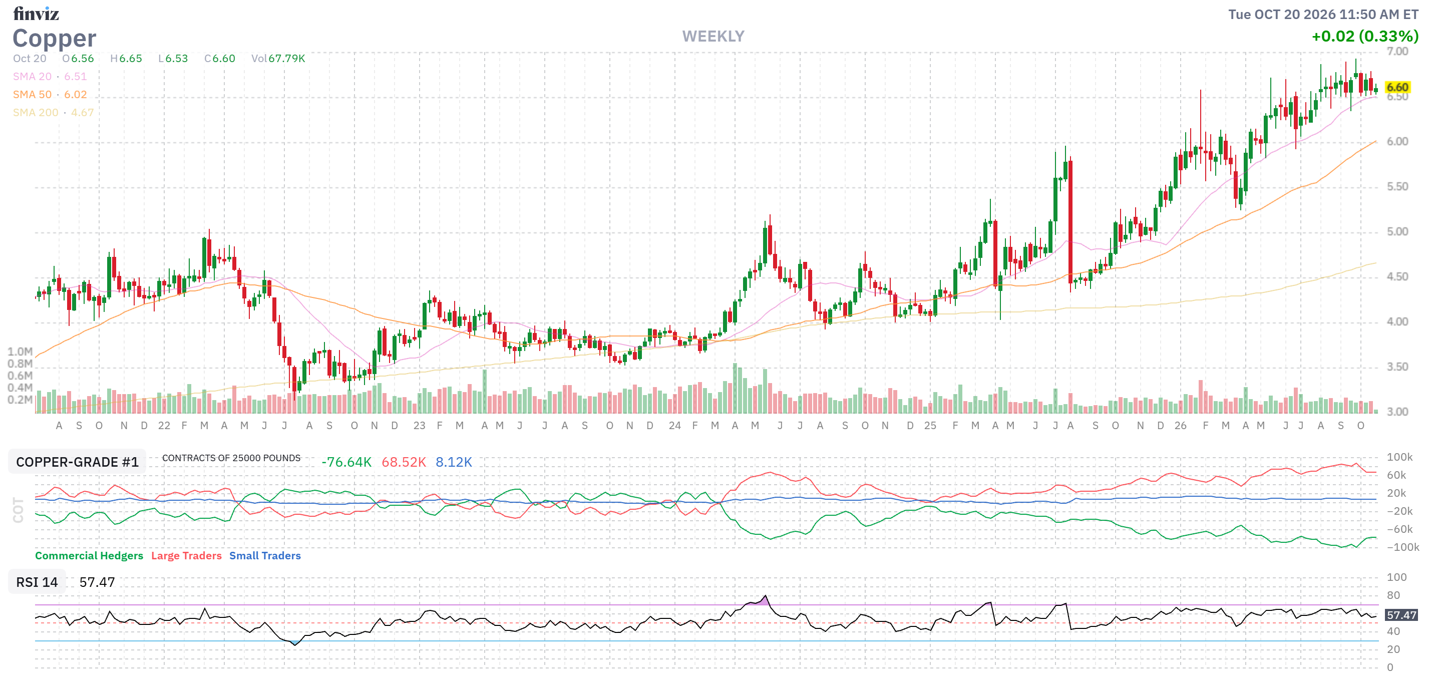Viewport: 1432px width, 683px height.
Task: Click the vertical COT axis label
Action: tap(19, 510)
